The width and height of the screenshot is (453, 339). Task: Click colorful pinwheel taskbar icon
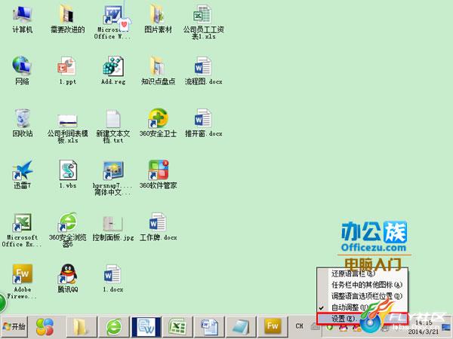[x=45, y=327]
